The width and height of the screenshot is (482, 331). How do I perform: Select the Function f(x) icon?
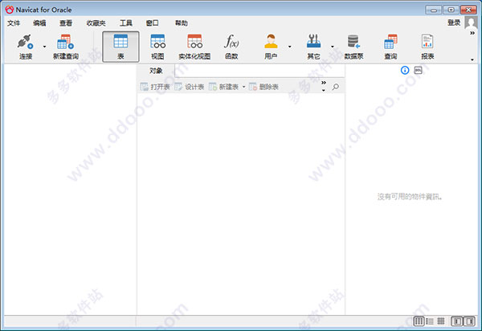pos(231,47)
